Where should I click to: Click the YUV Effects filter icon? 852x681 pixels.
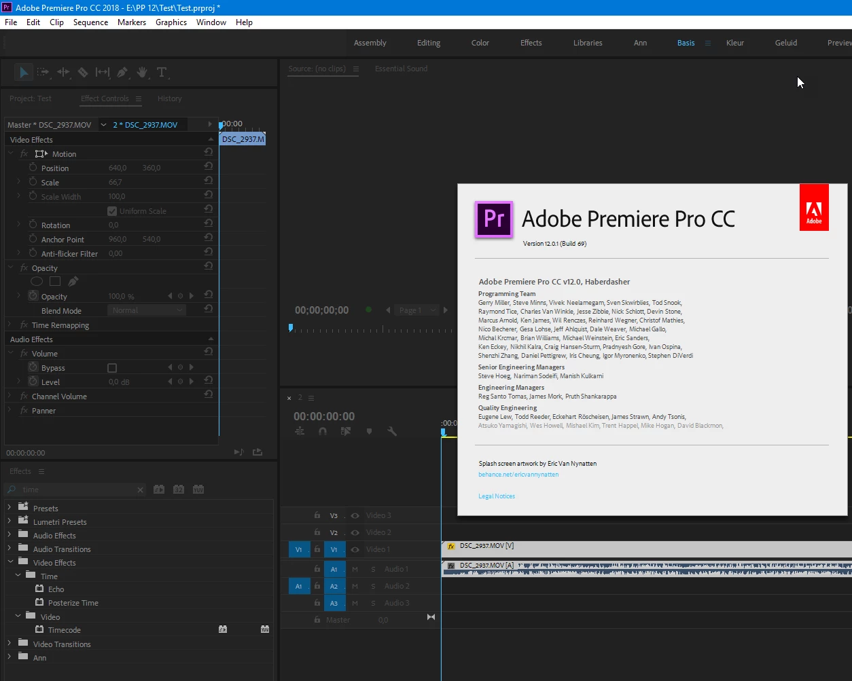[198, 489]
